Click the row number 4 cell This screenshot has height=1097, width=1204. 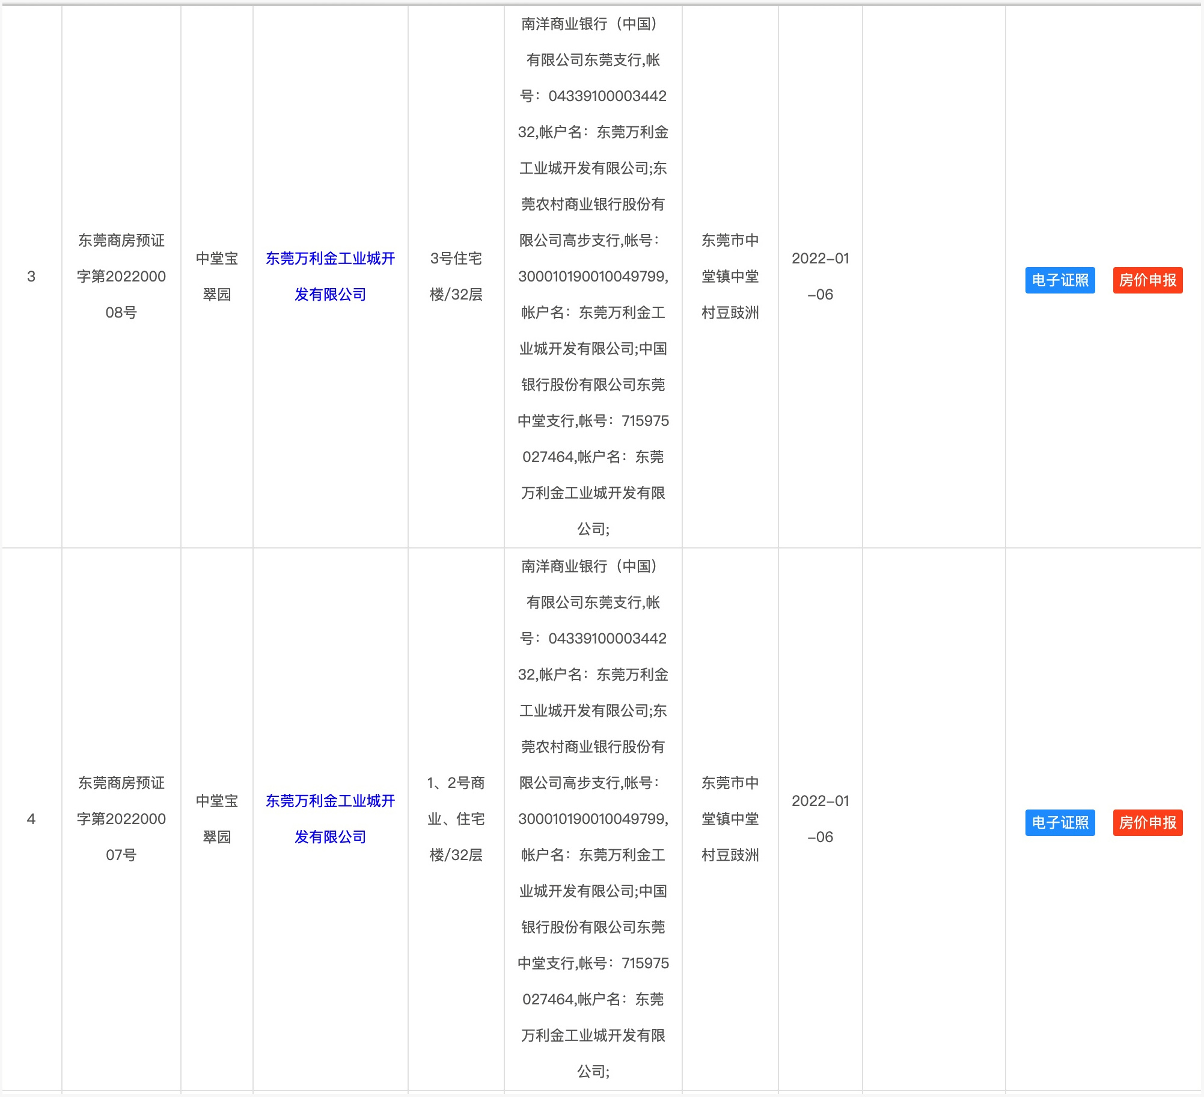pos(31,819)
